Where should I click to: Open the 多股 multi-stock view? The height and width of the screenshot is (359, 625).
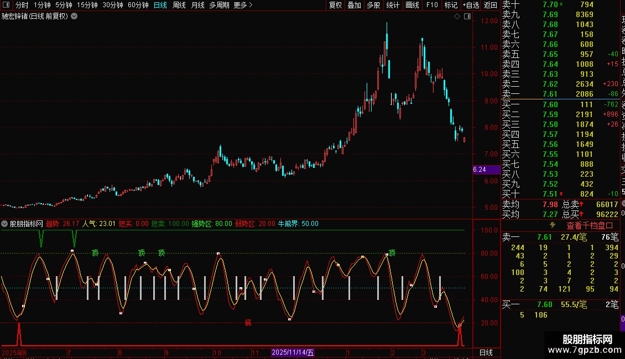pyautogui.click(x=373, y=5)
